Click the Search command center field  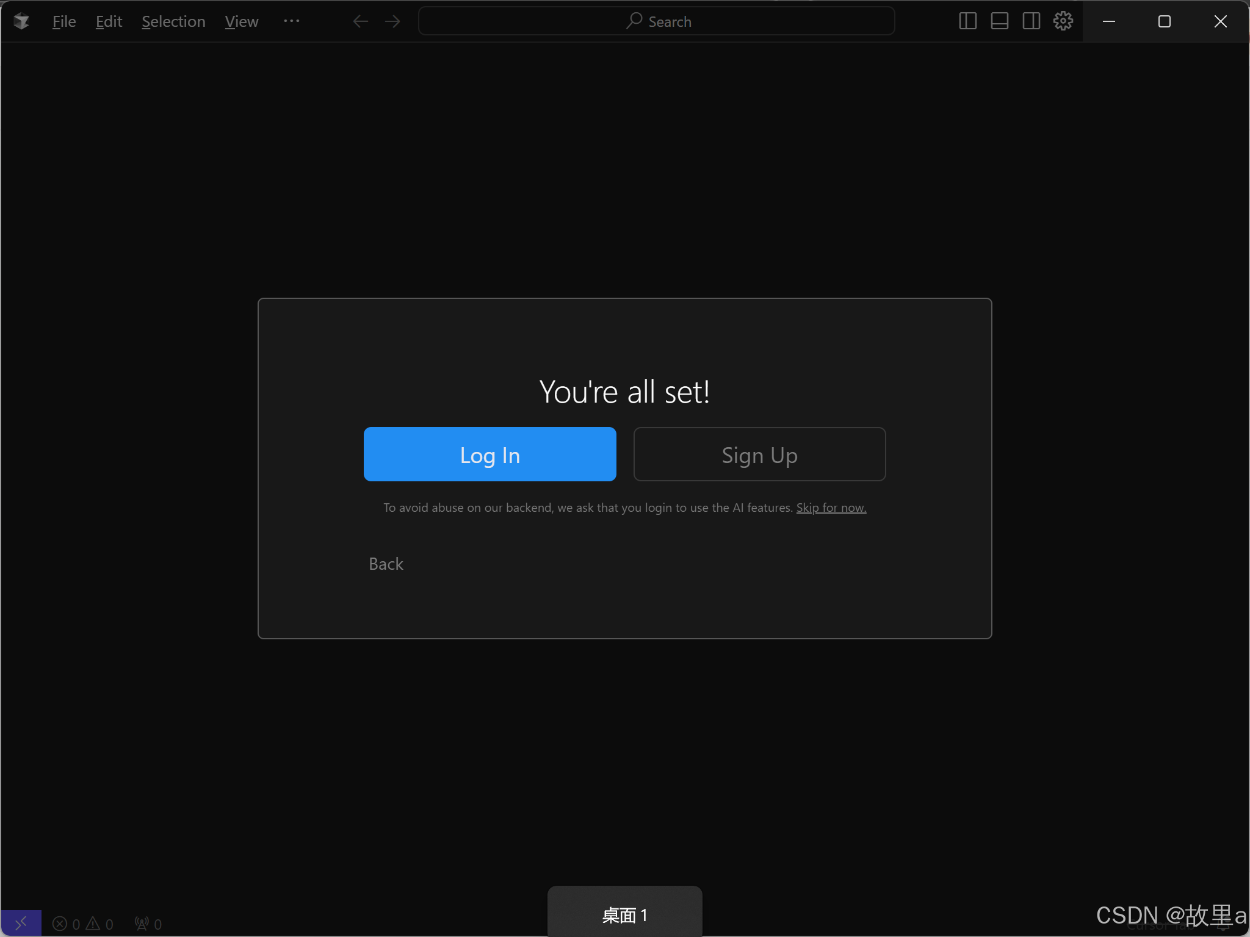657,21
